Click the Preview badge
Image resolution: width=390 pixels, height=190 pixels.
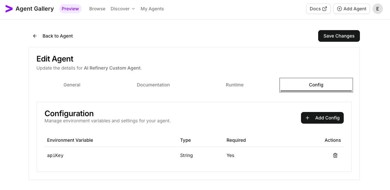[70, 9]
